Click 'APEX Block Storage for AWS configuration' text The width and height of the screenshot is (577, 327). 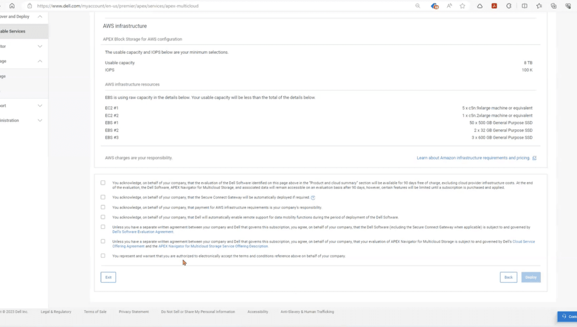[x=143, y=39]
